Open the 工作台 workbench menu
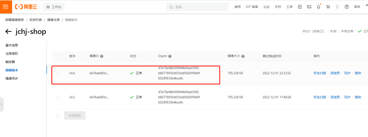 pos(54,7)
